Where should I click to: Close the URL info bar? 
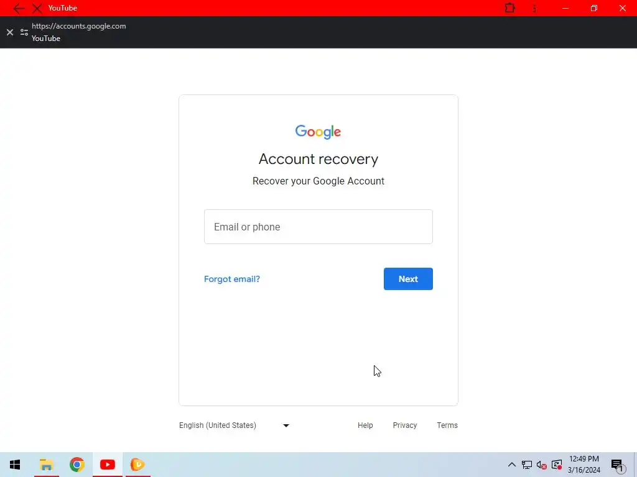point(10,32)
